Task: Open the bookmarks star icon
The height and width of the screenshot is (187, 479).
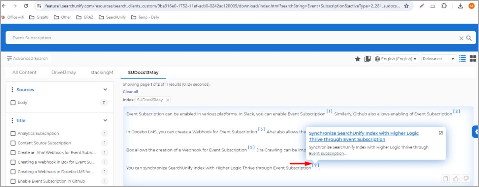Action: point(357,59)
